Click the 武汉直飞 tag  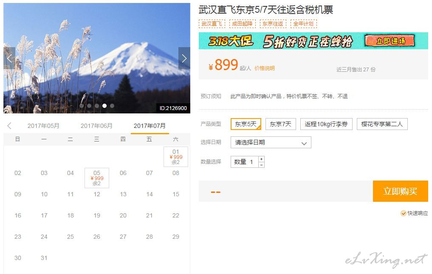click(212, 24)
